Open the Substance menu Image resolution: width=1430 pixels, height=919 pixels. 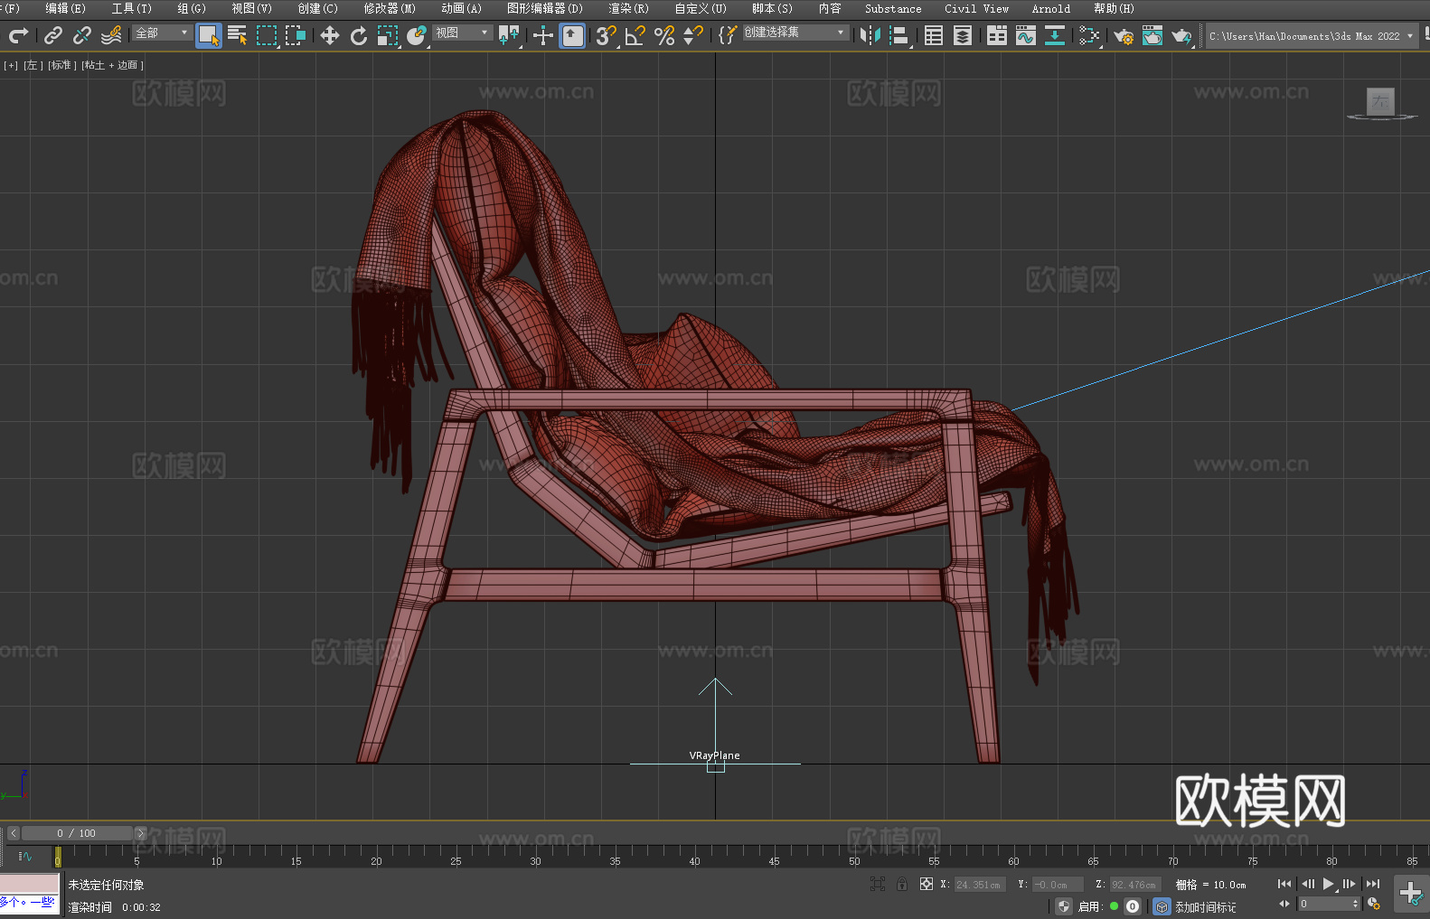(893, 8)
